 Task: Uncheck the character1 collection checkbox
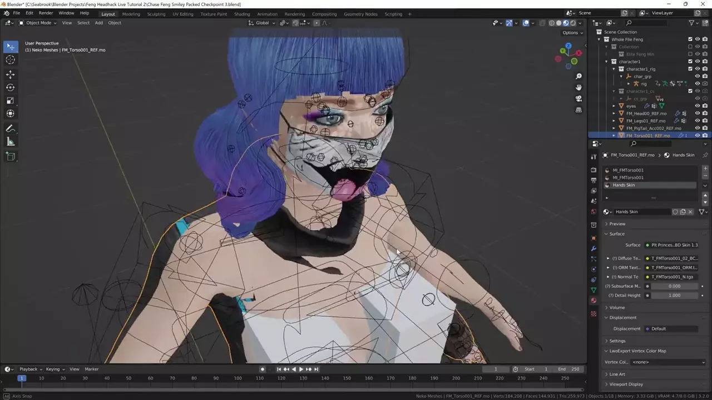coord(690,62)
